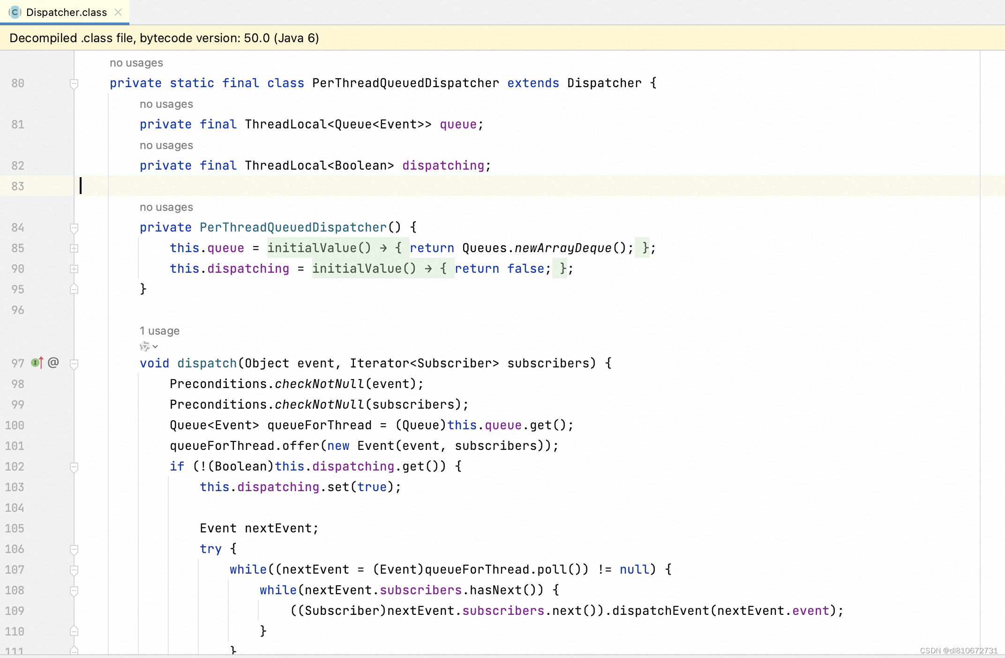Click the '1 usage' hint above dispatch
Image resolution: width=1005 pixels, height=658 pixels.
point(159,331)
